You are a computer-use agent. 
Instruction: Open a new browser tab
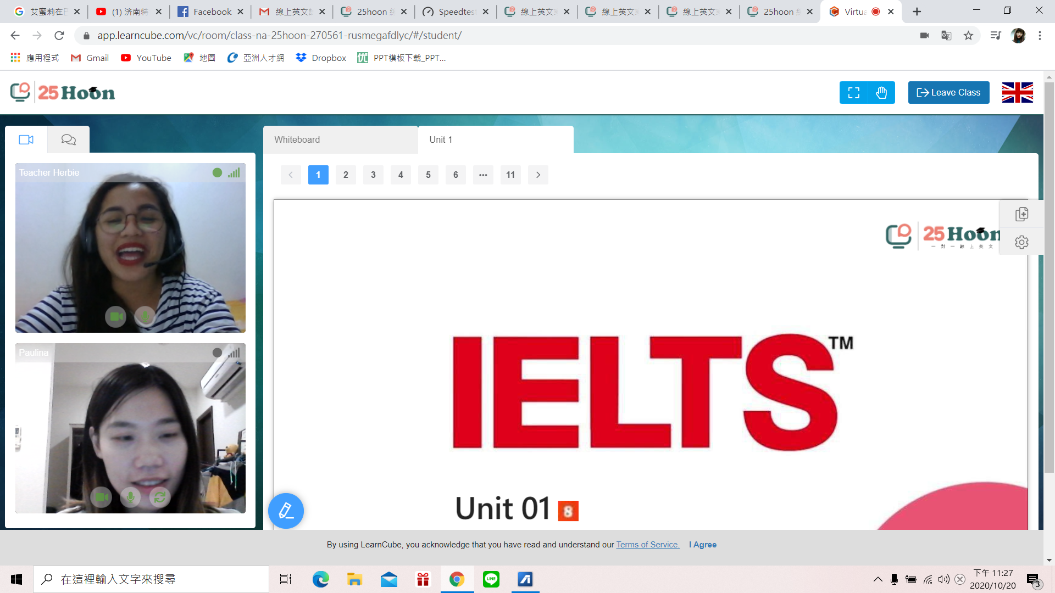(x=917, y=12)
